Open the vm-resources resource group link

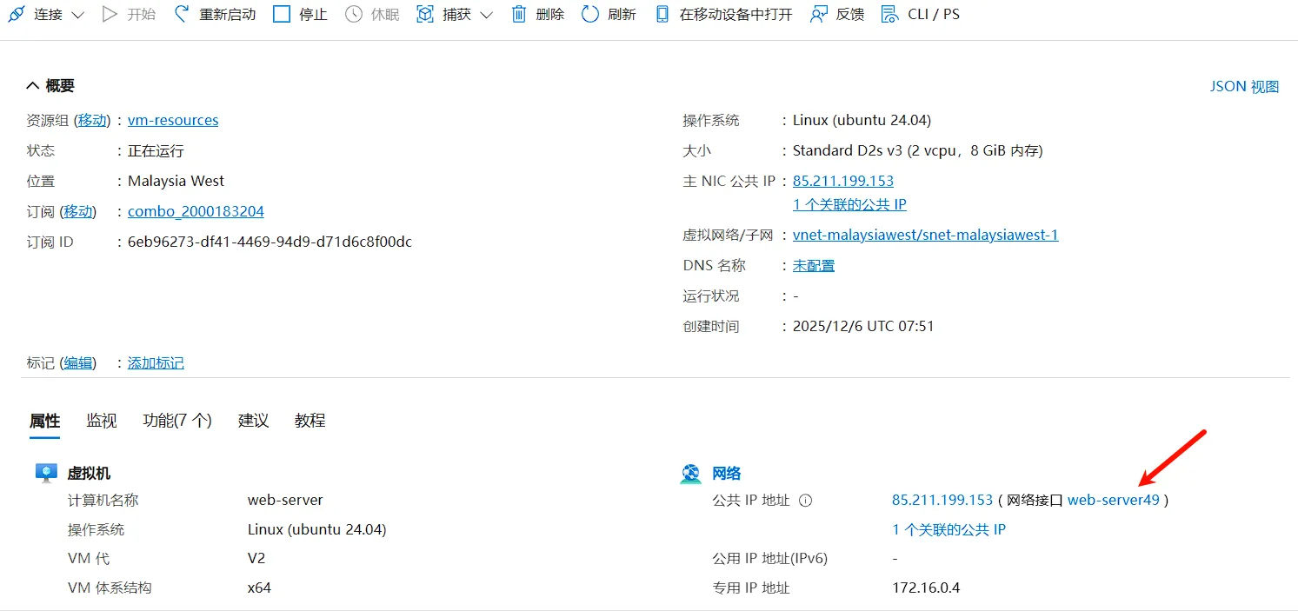[172, 120]
